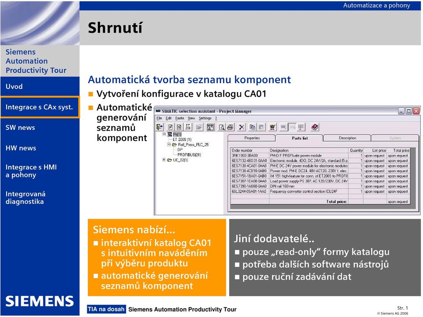Click the 'P' document toolbar icon
423x317 pixels.
click(x=170, y=127)
